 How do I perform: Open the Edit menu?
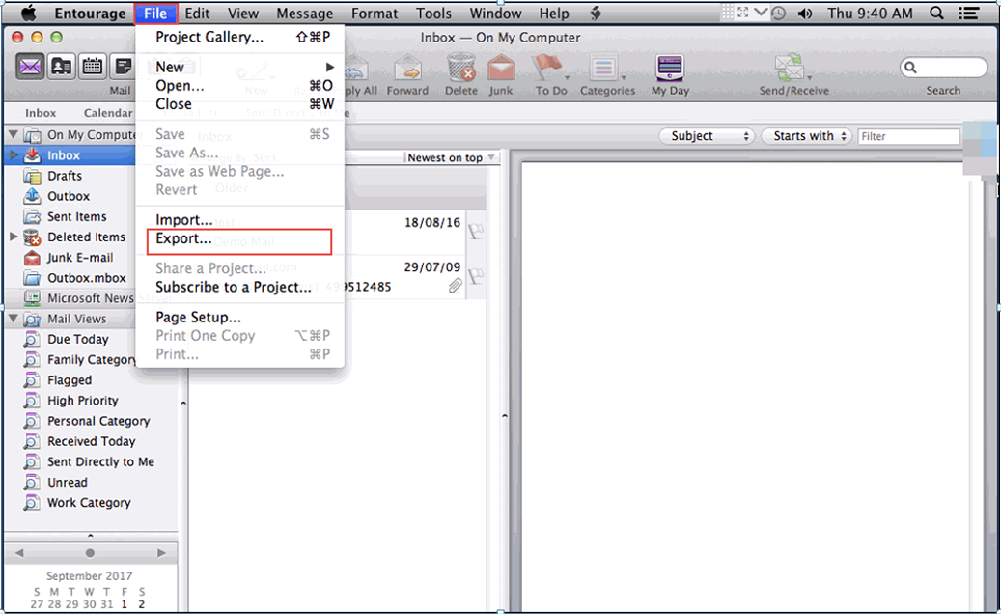(197, 13)
